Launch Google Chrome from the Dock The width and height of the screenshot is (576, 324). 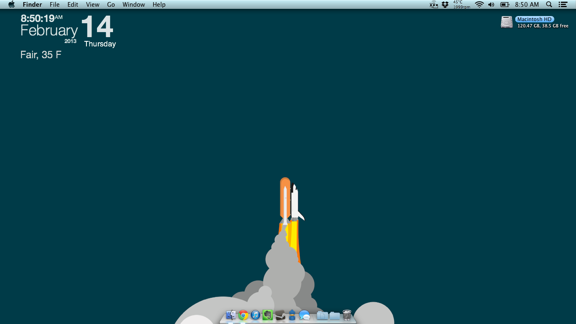pyautogui.click(x=243, y=315)
